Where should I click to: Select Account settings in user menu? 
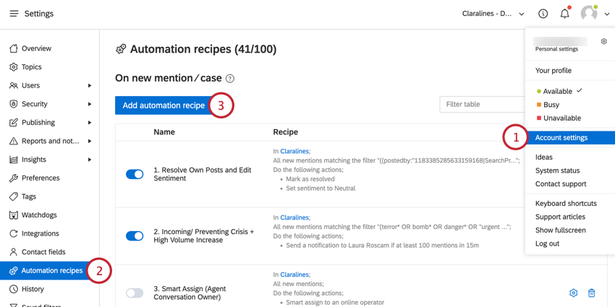point(570,138)
